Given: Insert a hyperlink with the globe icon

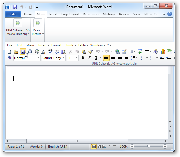Looking at the screenshot, I should pyautogui.click(x=117, y=52).
